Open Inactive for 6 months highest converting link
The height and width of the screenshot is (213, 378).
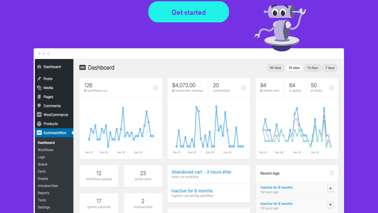(x=192, y=191)
